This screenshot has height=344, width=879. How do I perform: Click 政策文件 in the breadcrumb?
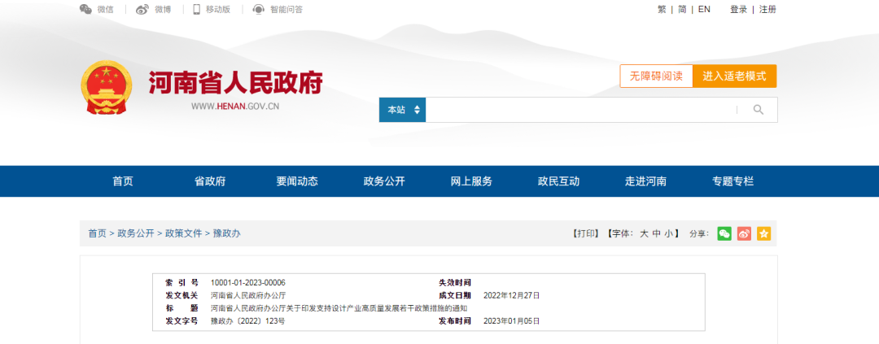click(x=183, y=233)
